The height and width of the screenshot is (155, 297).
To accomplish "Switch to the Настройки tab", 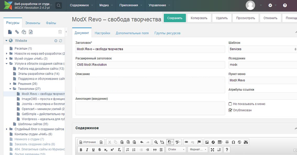I will click(x=102, y=33).
